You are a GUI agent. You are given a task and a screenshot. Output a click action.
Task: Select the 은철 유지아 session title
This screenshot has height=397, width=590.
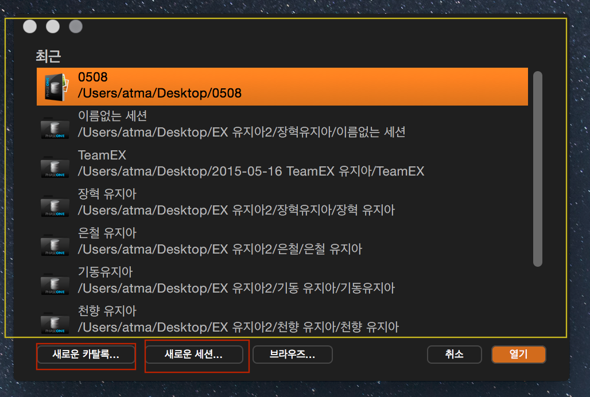[x=107, y=233]
